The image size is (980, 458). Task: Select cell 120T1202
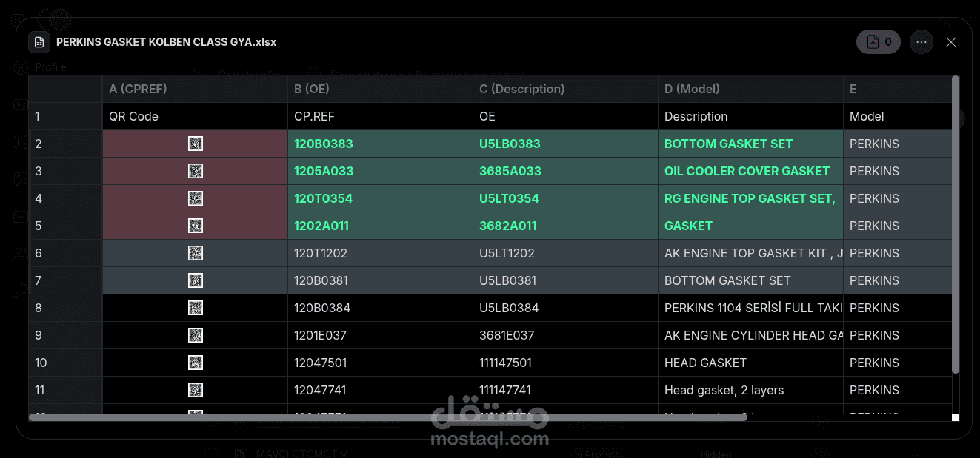point(380,253)
